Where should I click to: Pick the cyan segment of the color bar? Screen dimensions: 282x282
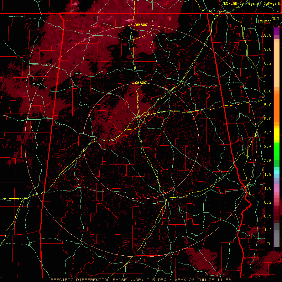[x=277, y=172]
